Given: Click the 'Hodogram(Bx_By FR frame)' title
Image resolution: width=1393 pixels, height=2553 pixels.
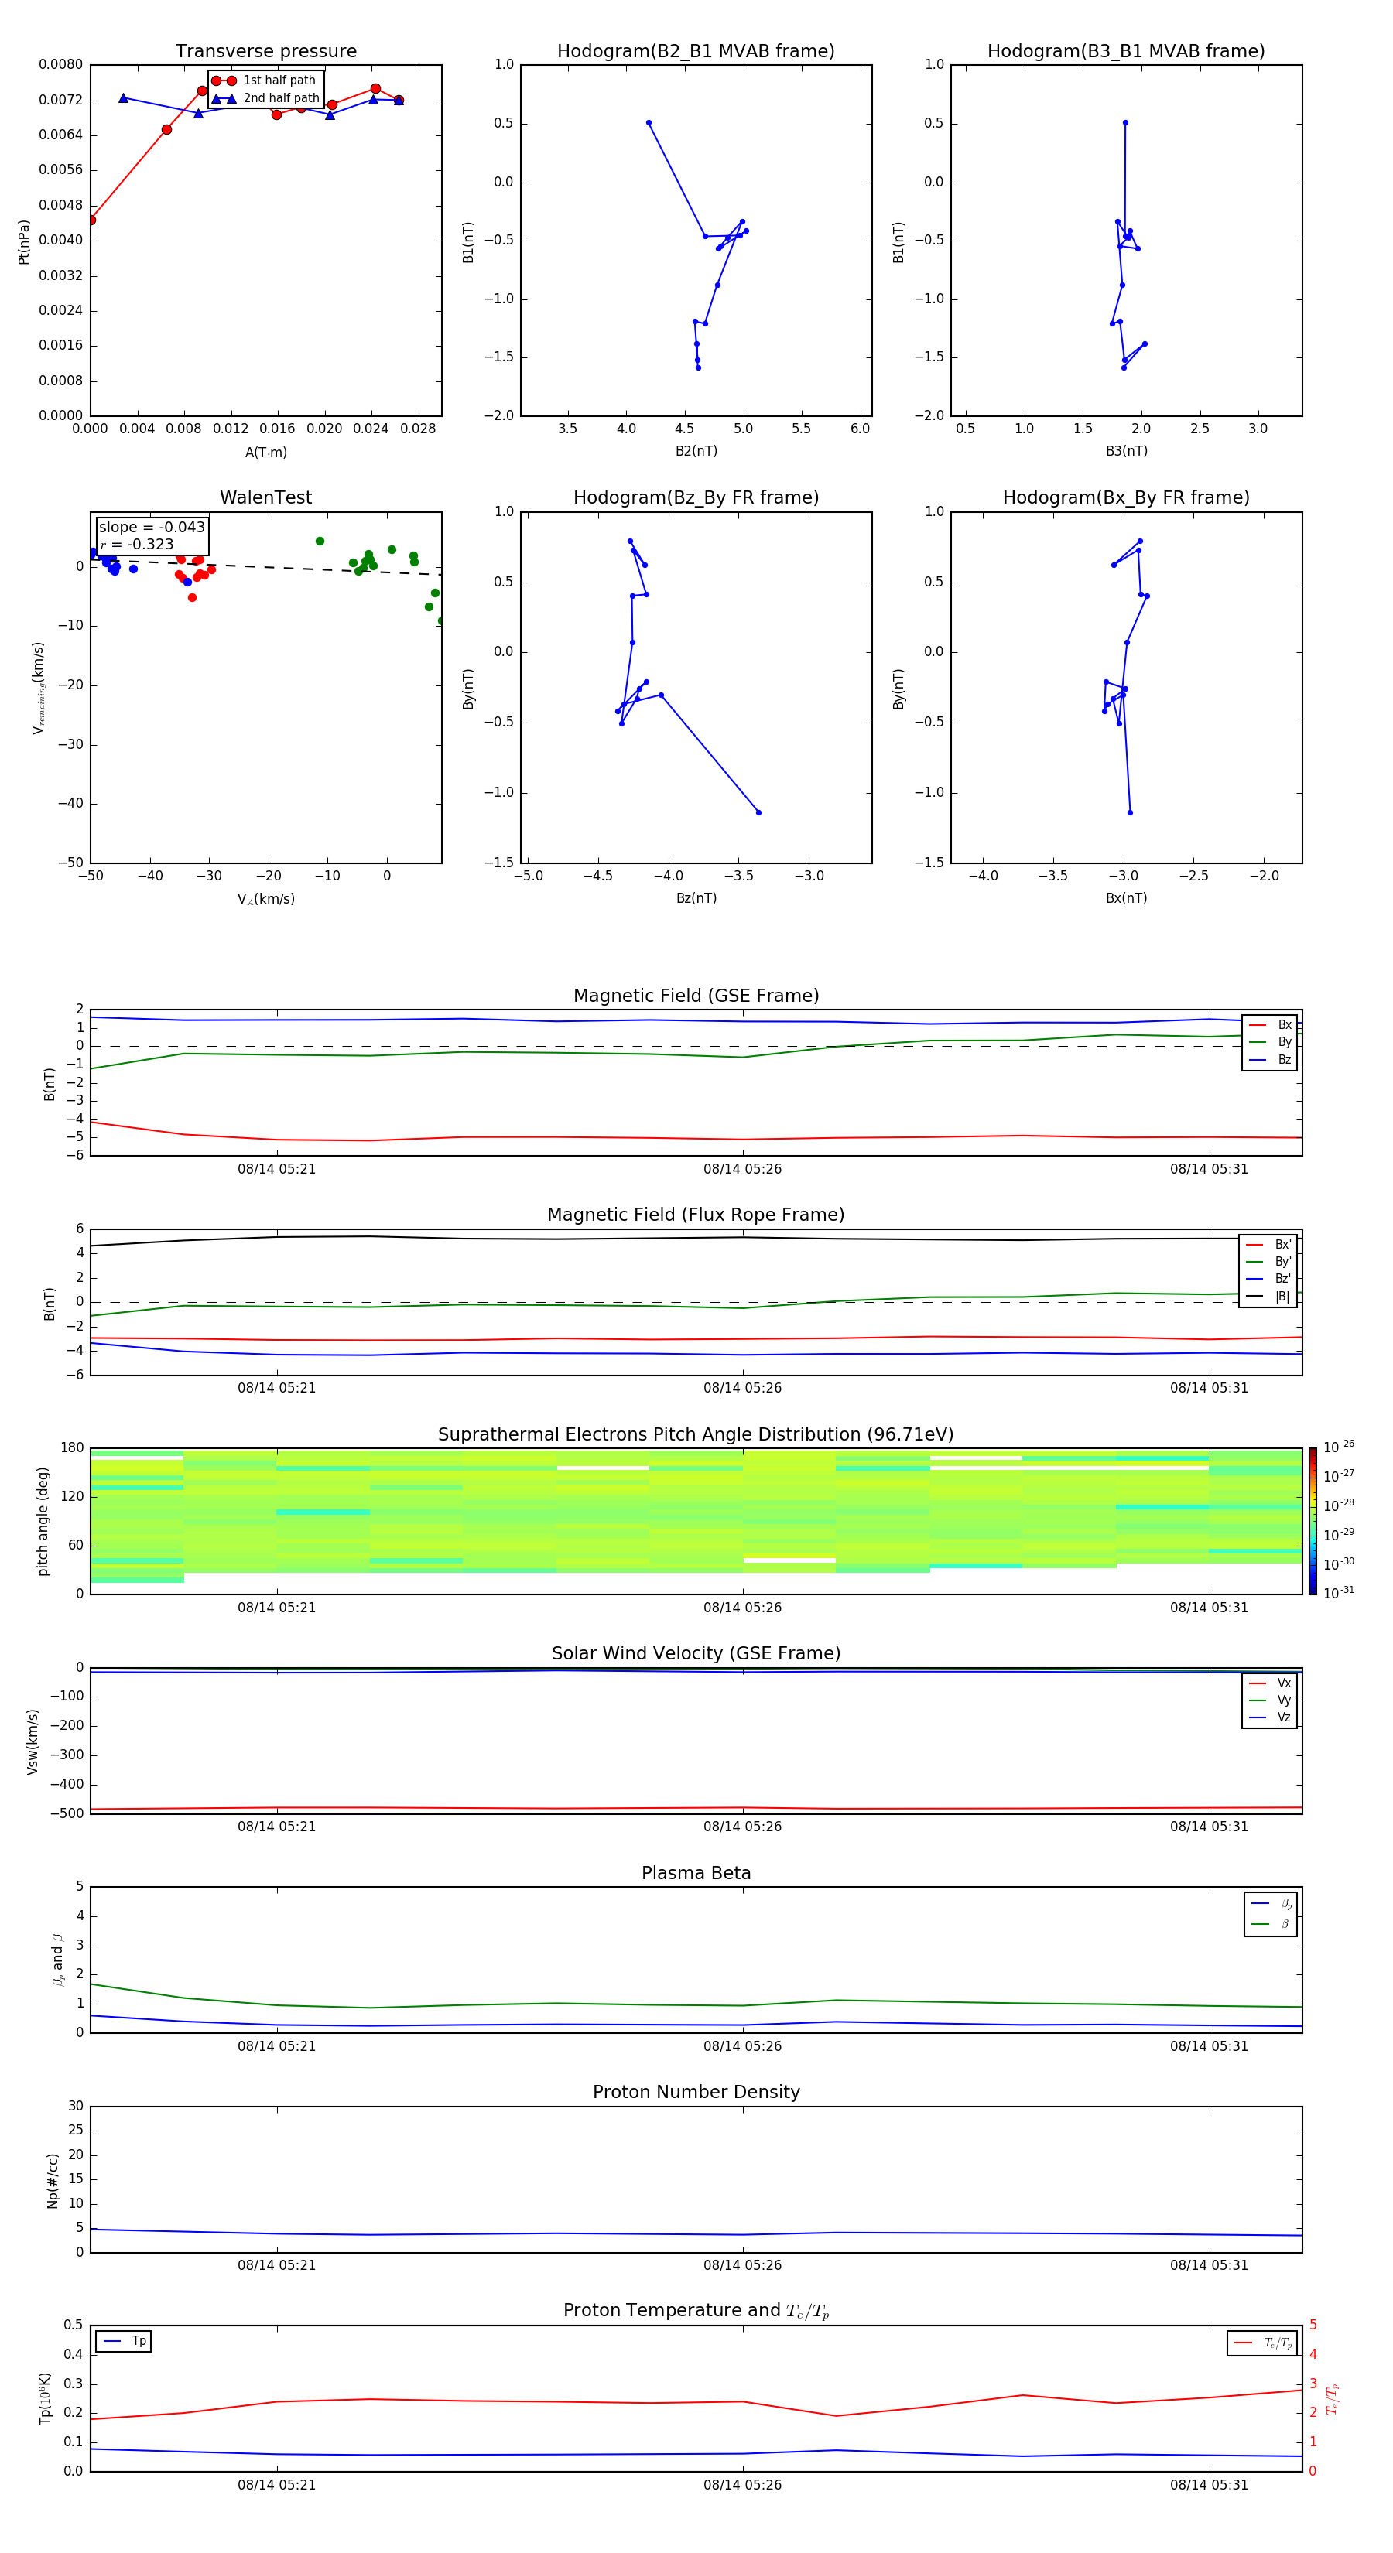Looking at the screenshot, I should [x=1126, y=497].
